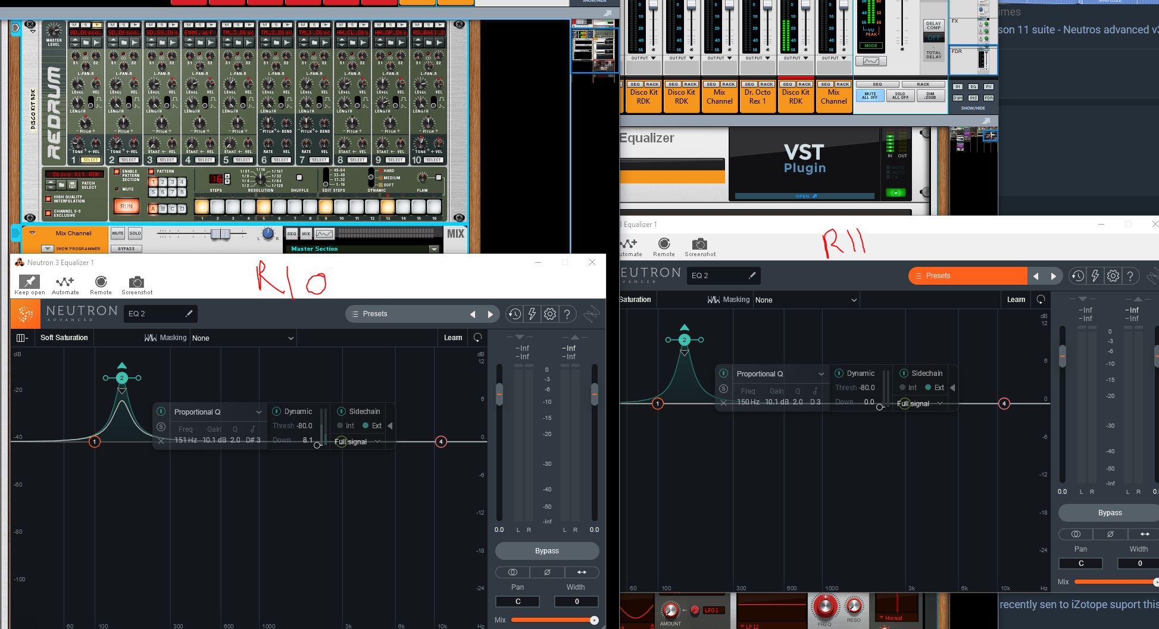Click Bypass button in left Neutron
The image size is (1159, 629).
click(x=547, y=551)
